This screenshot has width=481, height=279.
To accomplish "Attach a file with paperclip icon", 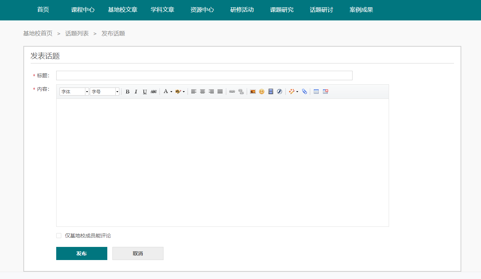I will [304, 92].
